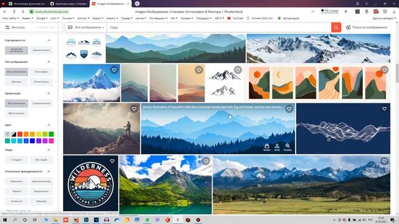Pick the bright green color swatch
Screen dimensions: 399x224
[x=51, y=134]
